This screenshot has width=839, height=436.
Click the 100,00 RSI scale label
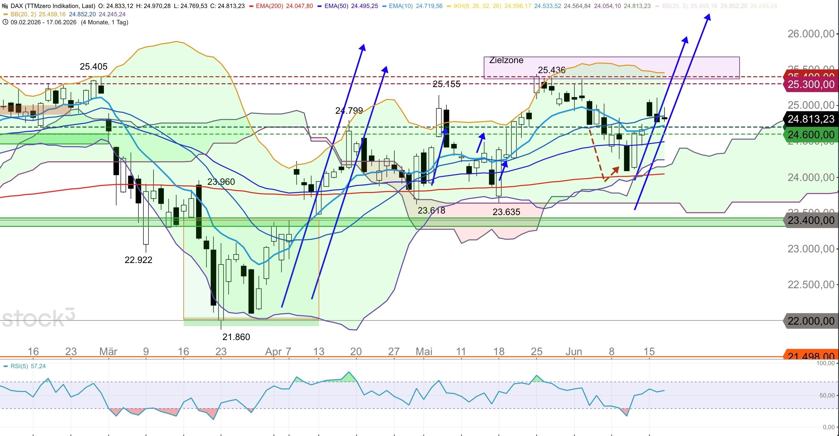coord(826,363)
